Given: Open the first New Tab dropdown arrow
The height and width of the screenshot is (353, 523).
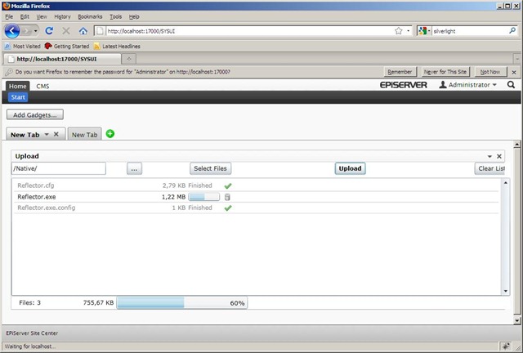Looking at the screenshot, I should click(x=47, y=134).
